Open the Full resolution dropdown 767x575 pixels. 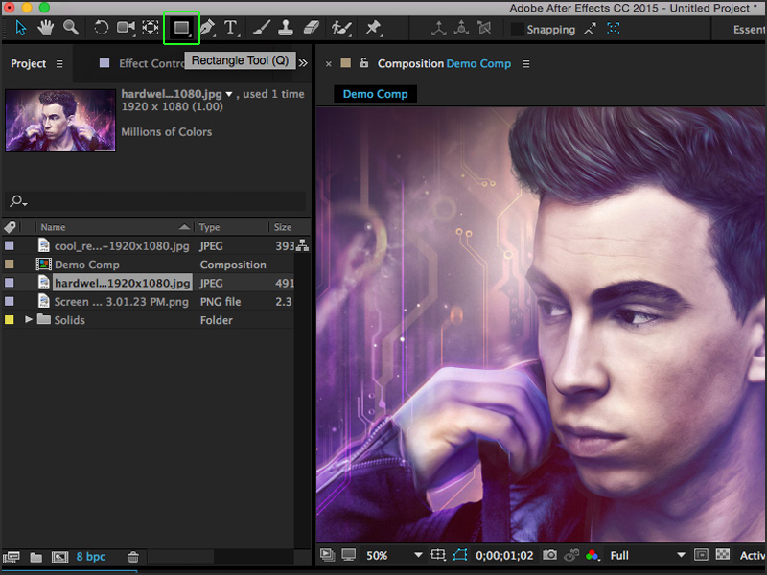tap(646, 555)
